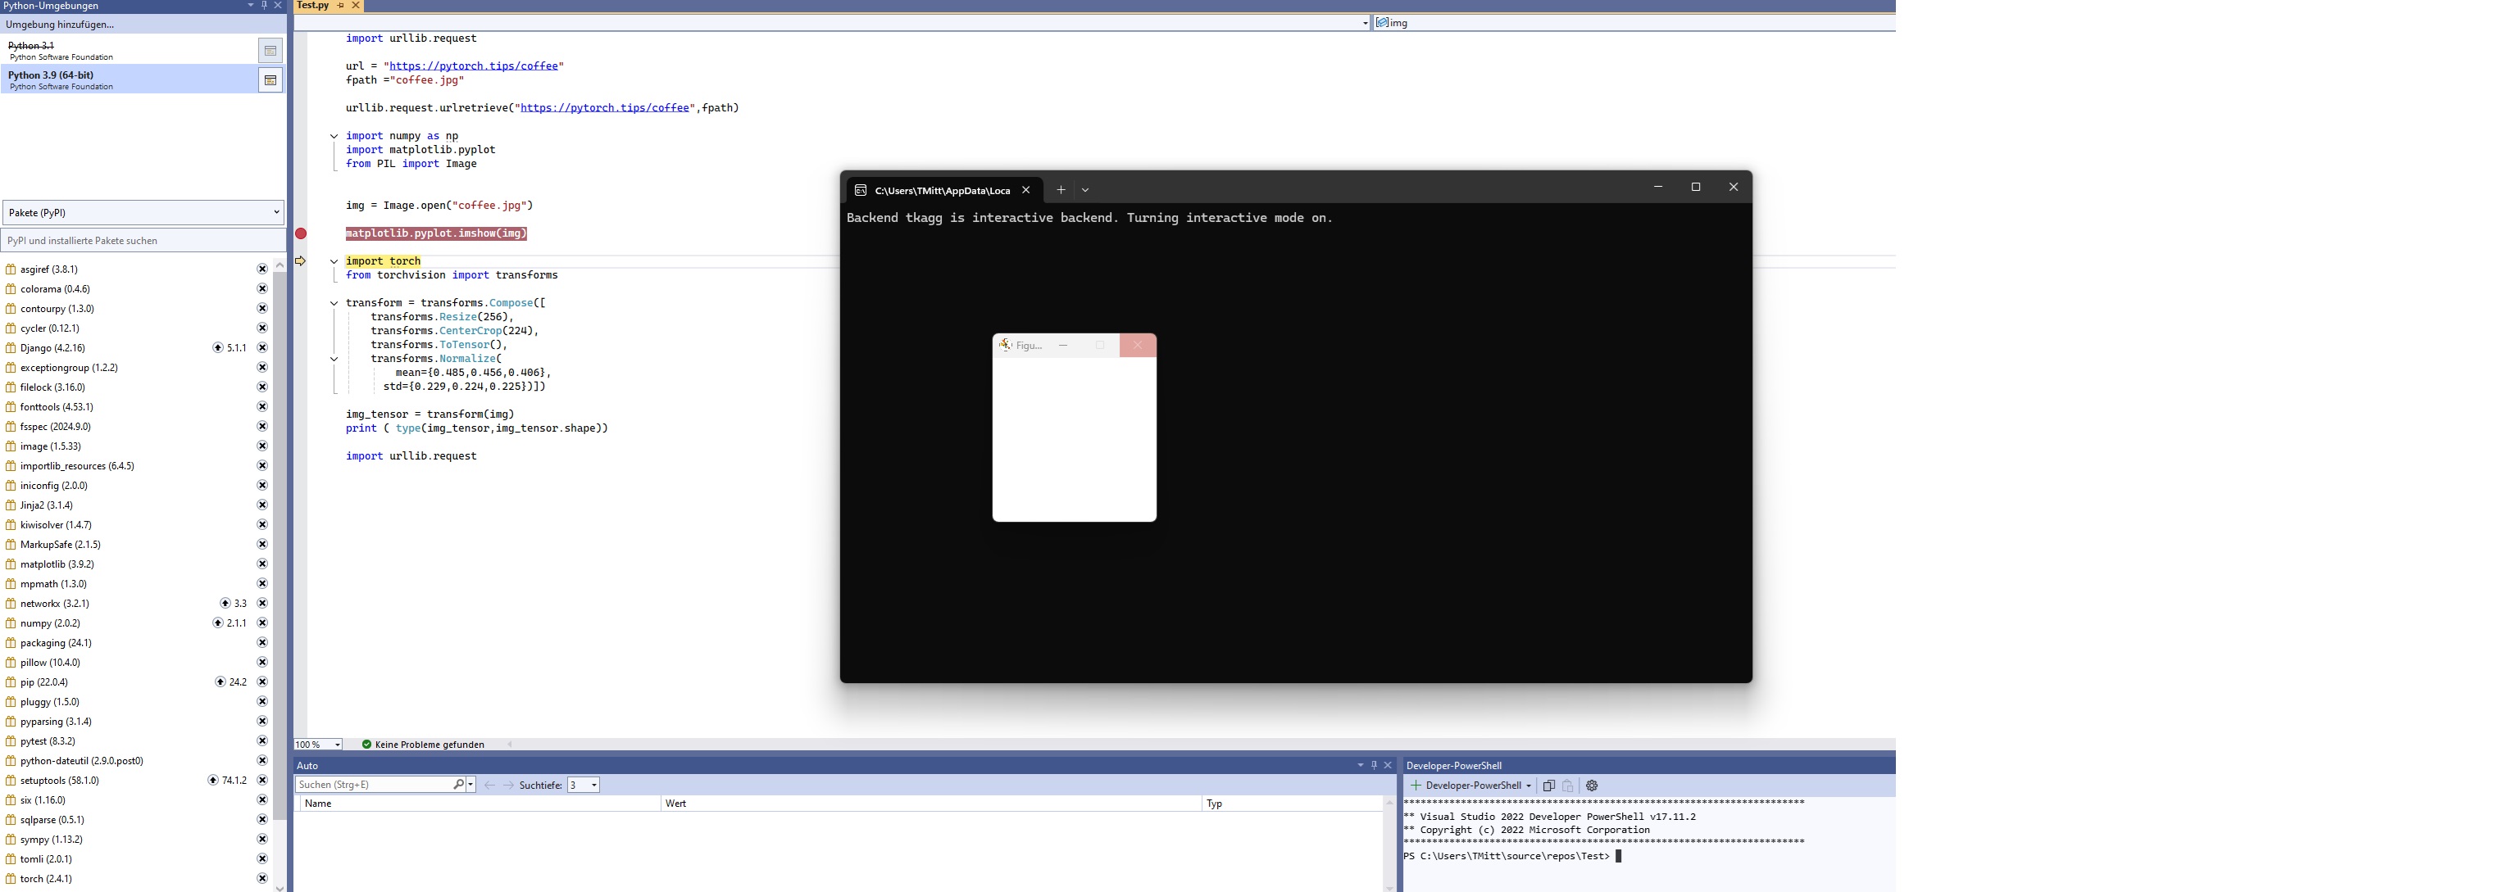Upgrade Django to version 5.1.1

coord(218,348)
